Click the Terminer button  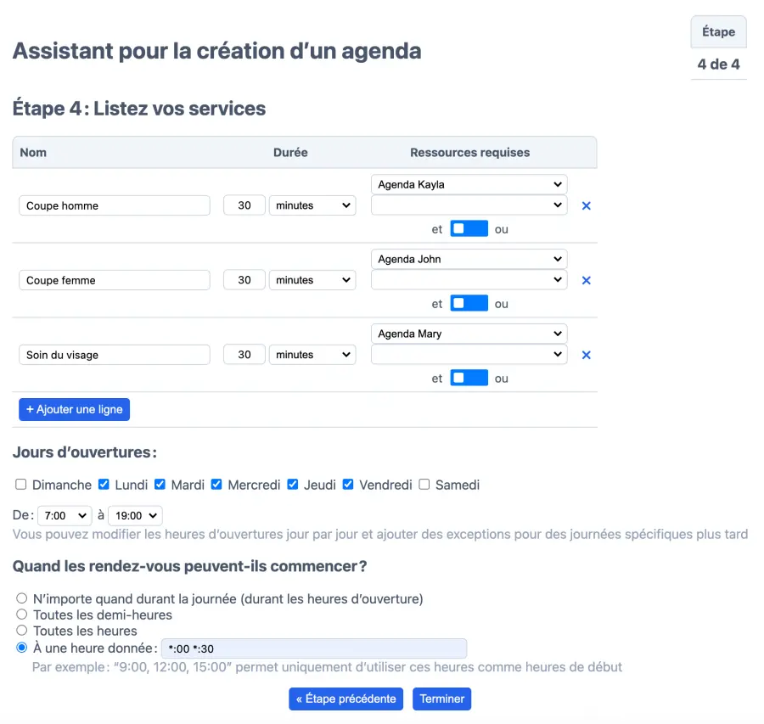click(441, 699)
